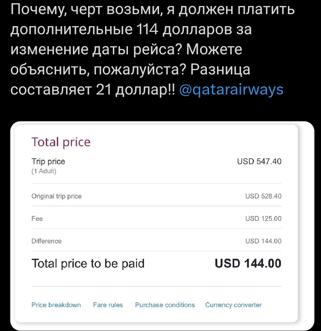Viewport: 321px width, 331px height.
Task: Select the Difference row label
Action: click(46, 241)
